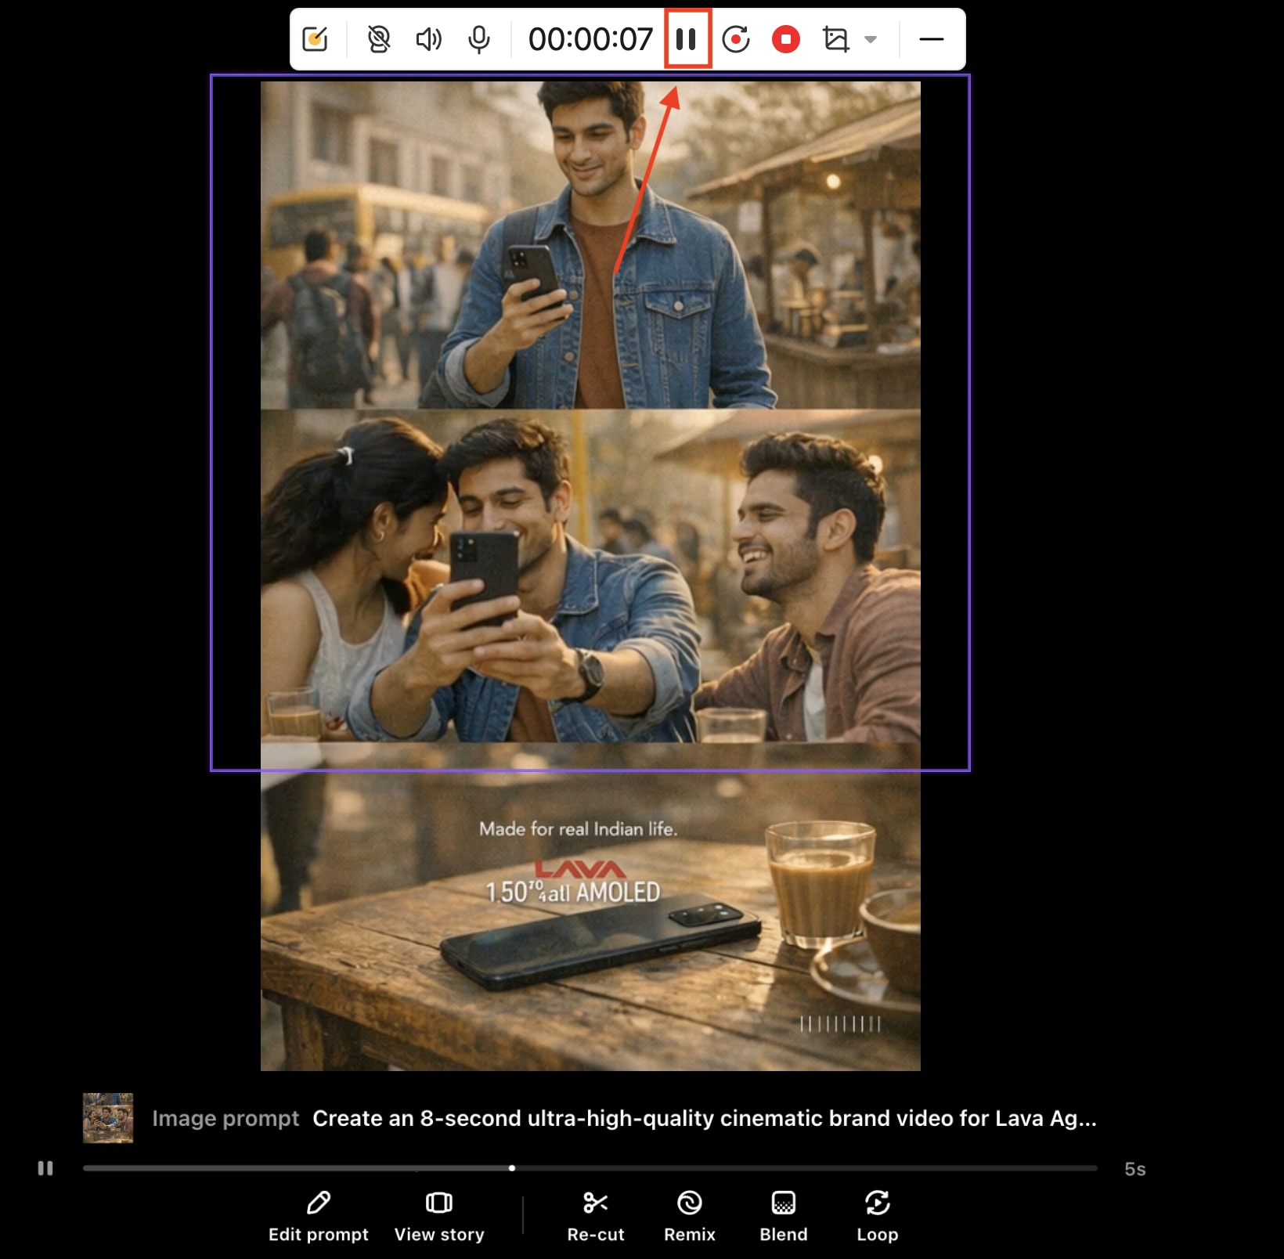The width and height of the screenshot is (1284, 1259).
Task: Expand the crop options dropdown arrow
Action: point(871,39)
